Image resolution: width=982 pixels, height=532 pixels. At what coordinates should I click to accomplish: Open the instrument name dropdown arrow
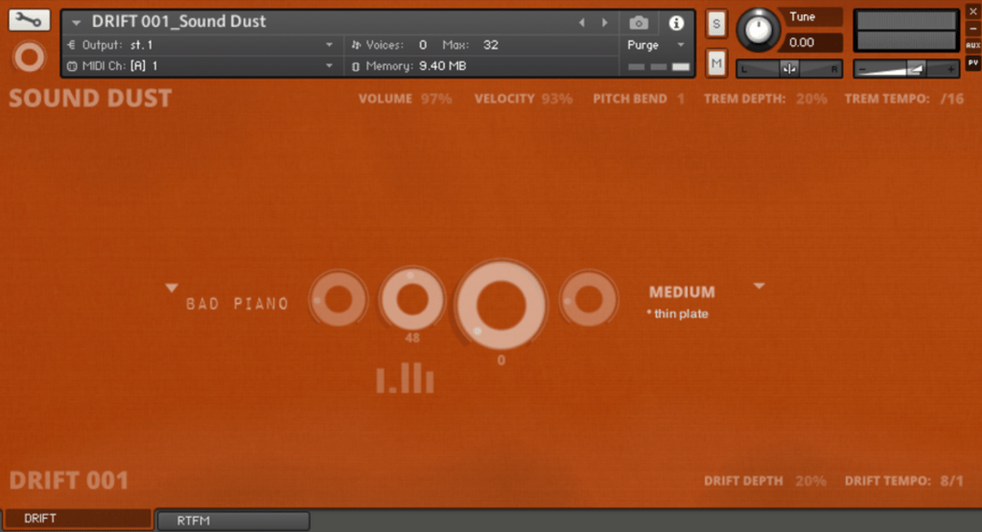pos(76,23)
